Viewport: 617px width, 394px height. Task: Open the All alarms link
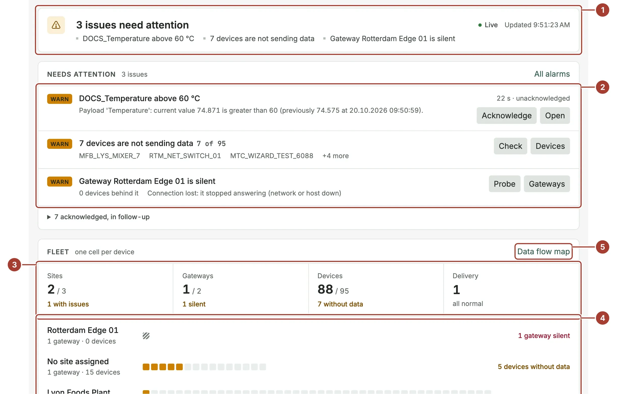click(x=552, y=74)
